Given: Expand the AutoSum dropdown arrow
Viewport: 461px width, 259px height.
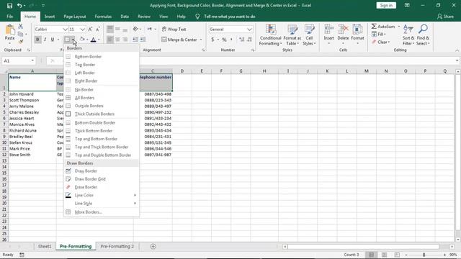Looking at the screenshot, I should click(399, 27).
